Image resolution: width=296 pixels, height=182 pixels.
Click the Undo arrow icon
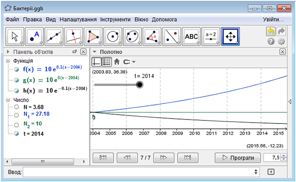270,31
